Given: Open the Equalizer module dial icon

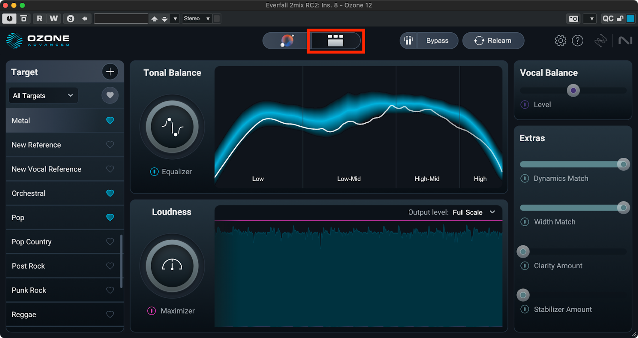Looking at the screenshot, I should [x=172, y=127].
